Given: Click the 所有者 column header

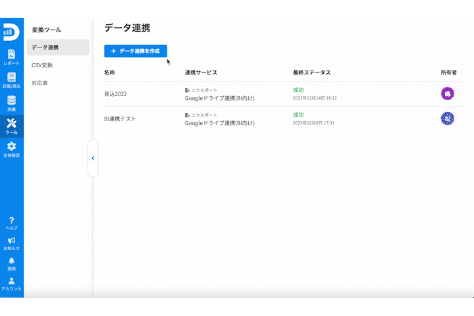Looking at the screenshot, I should pyautogui.click(x=448, y=72).
